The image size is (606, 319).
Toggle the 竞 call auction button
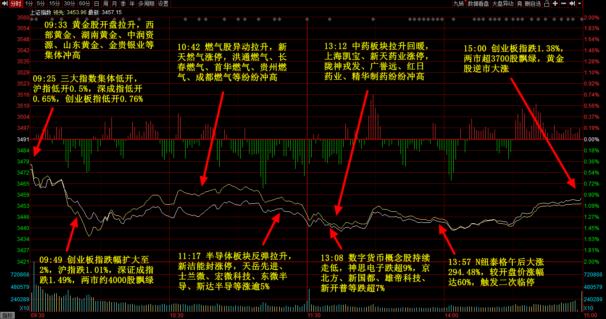point(519,4)
